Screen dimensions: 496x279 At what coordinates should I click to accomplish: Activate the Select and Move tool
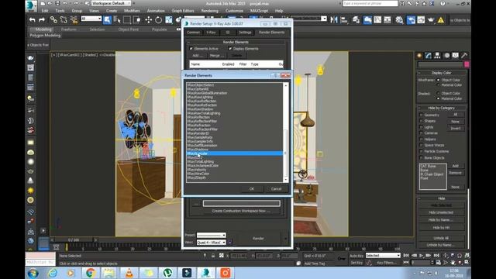tap(148, 20)
